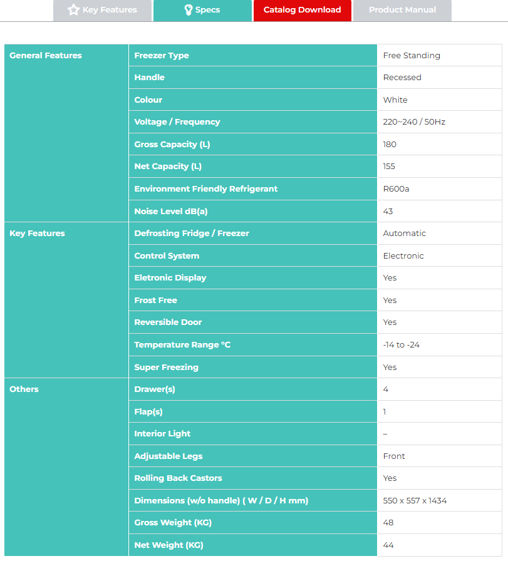This screenshot has height=561, width=508.
Task: Select the 550 x 557 x 1434 value
Action: click(415, 500)
